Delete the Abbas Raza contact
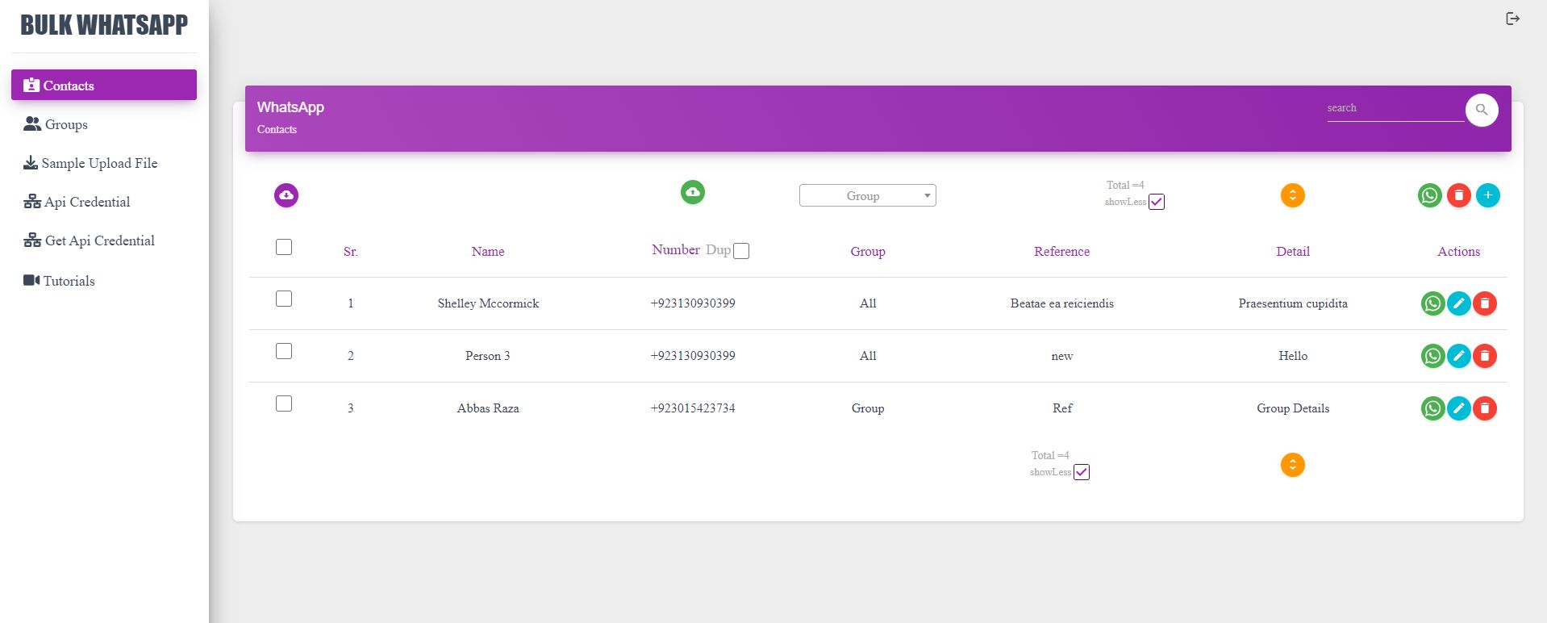 pos(1484,408)
